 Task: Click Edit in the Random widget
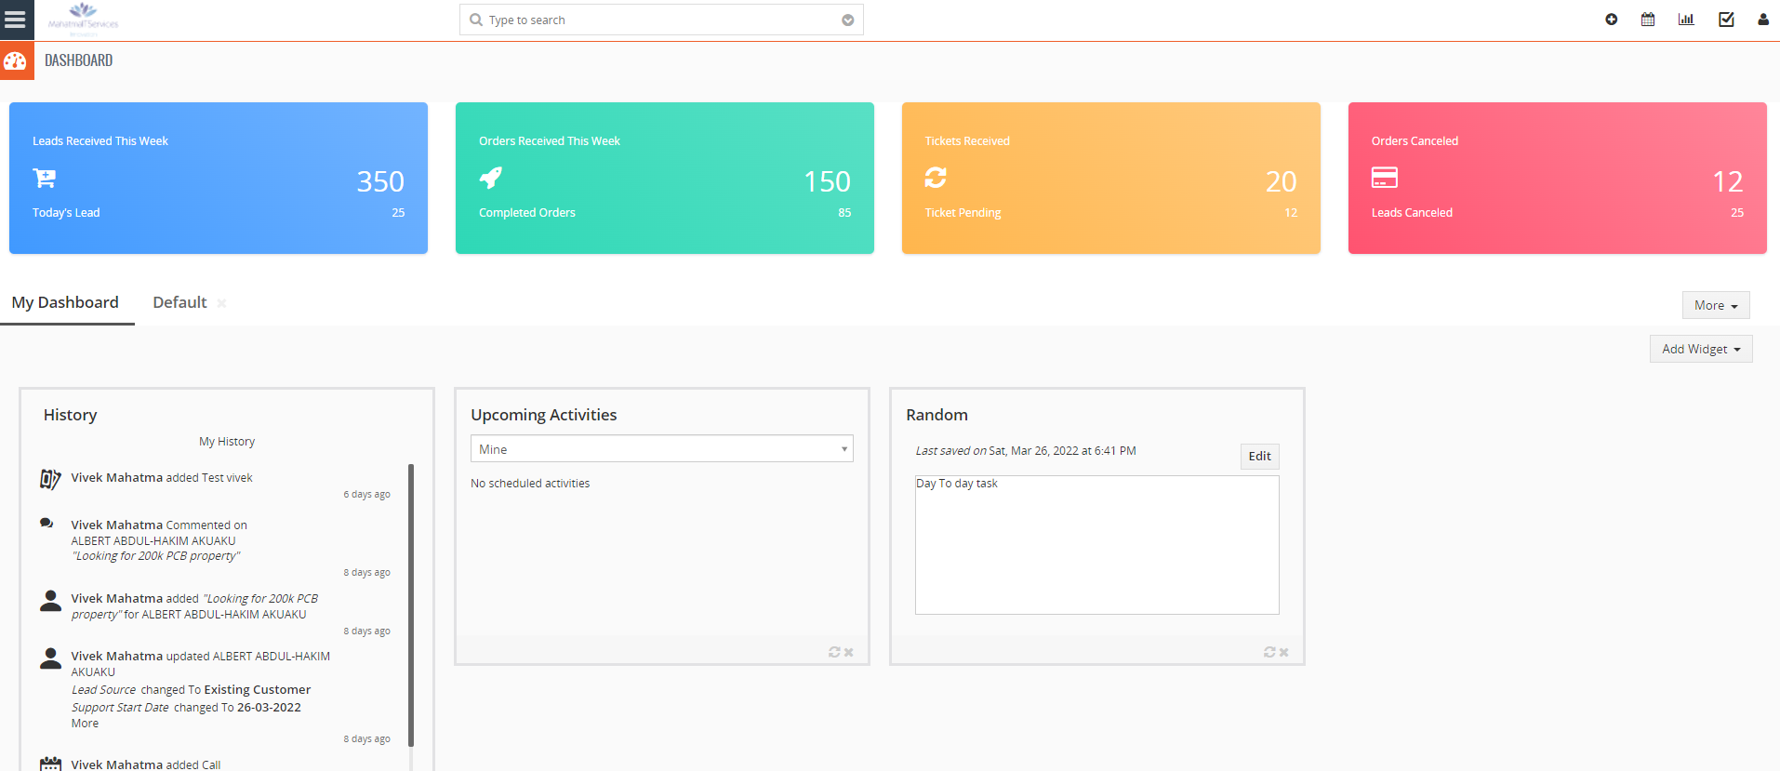click(x=1259, y=456)
